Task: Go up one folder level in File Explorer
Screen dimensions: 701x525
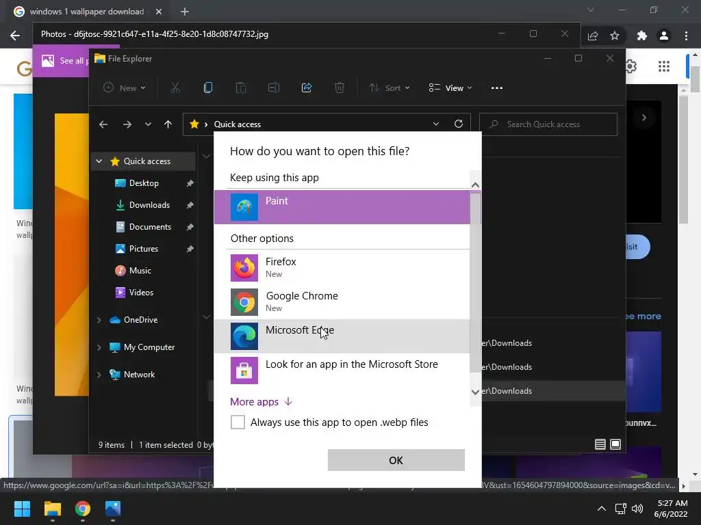Action: click(168, 124)
